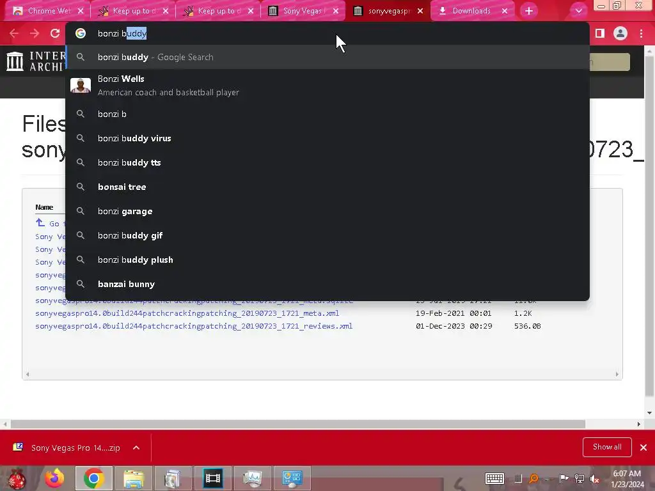Select the 'bonzi buddy - Google Search' suggestion
This screenshot has height=491, width=655.
[327, 57]
